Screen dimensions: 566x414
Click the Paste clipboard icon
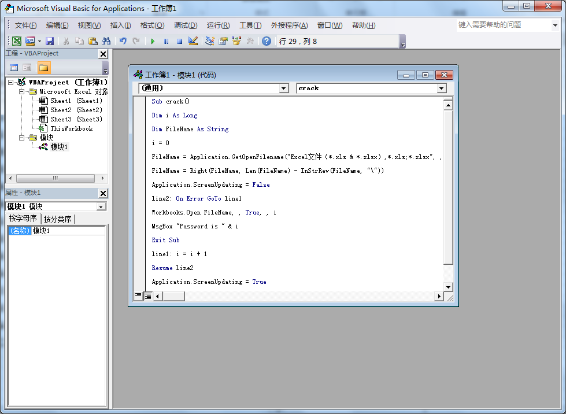pyautogui.click(x=93, y=41)
